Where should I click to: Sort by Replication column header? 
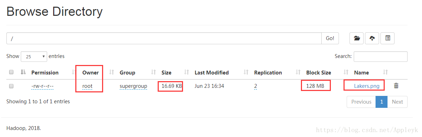click(268, 72)
